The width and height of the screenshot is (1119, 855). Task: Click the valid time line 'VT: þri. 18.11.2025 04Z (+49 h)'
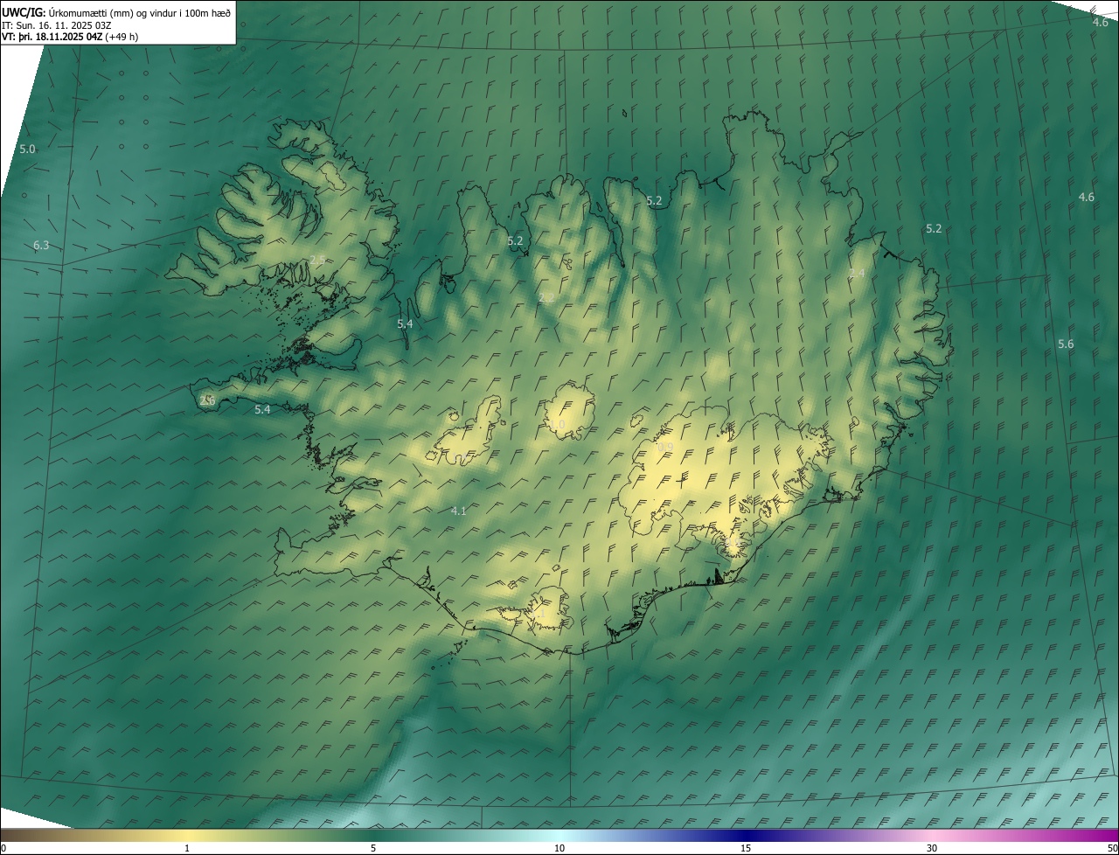(x=70, y=37)
